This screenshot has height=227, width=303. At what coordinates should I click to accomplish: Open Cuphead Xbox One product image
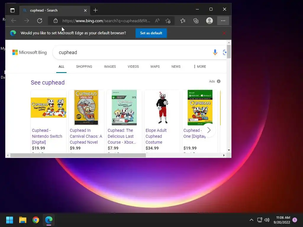point(200,108)
